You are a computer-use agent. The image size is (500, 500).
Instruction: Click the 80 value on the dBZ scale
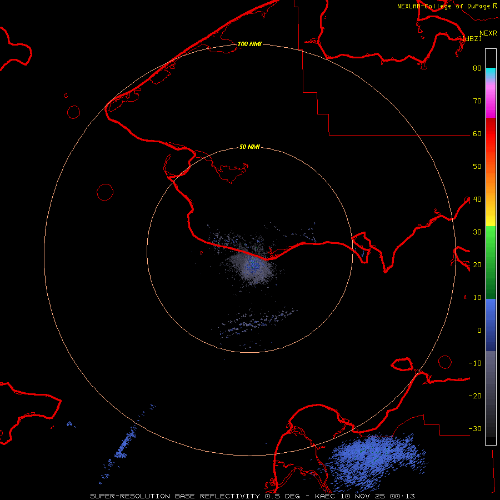[x=477, y=68]
